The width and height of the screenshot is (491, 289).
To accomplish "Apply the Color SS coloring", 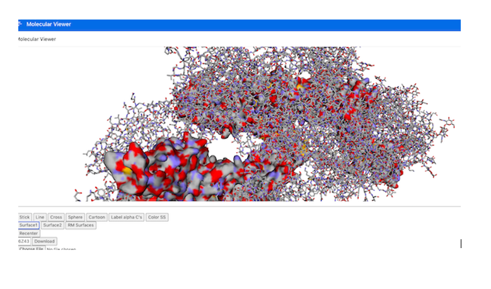I will click(157, 217).
